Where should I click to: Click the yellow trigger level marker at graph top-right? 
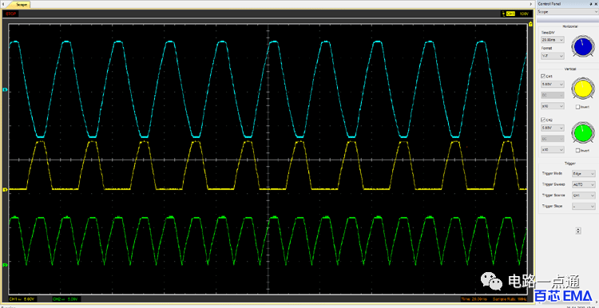(530, 24)
